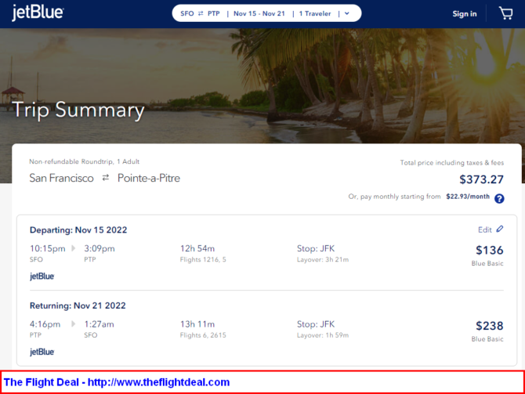Expand the search summary dropdown chevron
This screenshot has height=394, width=525.
click(347, 13)
